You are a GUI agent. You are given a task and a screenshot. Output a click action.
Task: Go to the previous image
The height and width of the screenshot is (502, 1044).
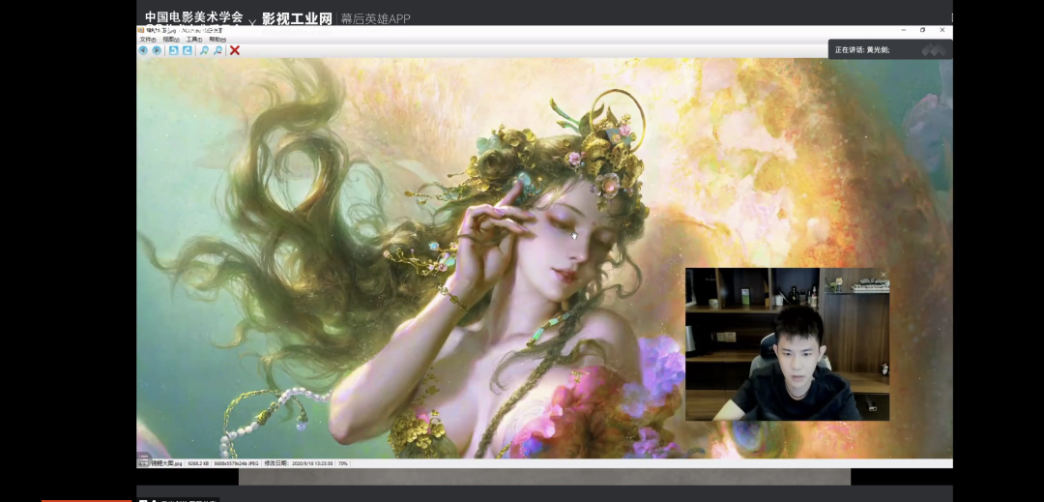coord(143,50)
